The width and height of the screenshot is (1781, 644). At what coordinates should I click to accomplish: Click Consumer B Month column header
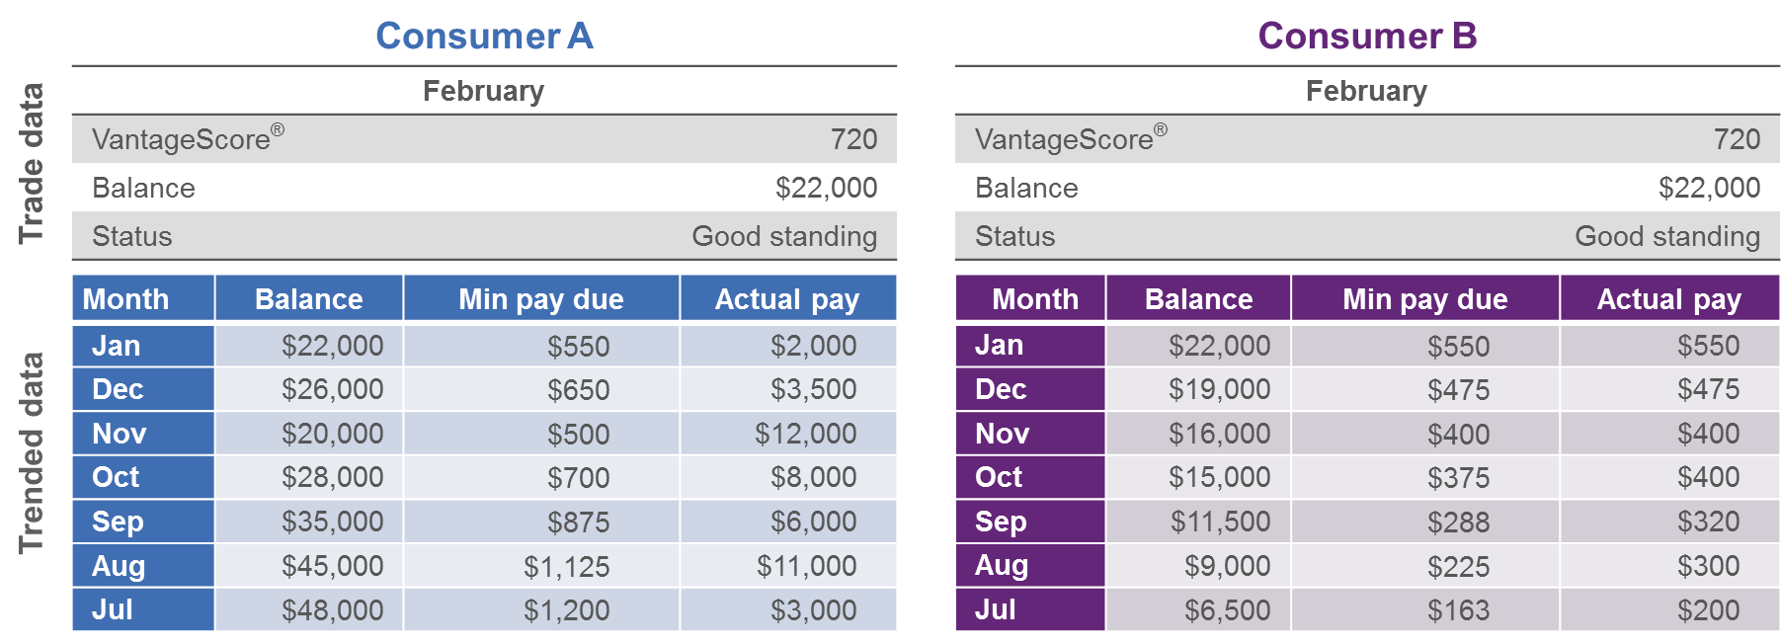1034,299
